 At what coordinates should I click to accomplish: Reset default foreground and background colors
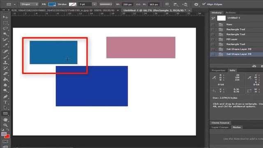[x=2, y=129]
